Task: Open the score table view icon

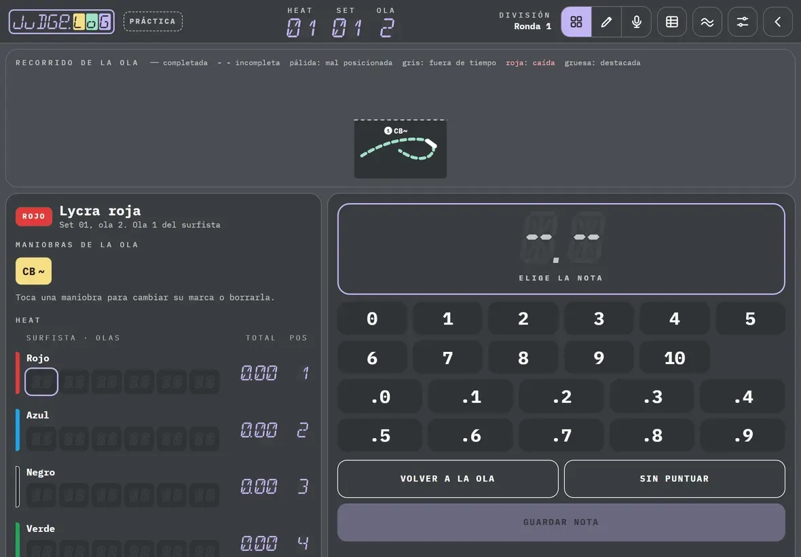Action: [x=672, y=22]
